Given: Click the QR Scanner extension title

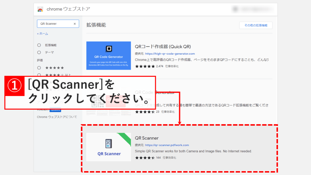Looking at the screenshot, I should click(147, 138).
